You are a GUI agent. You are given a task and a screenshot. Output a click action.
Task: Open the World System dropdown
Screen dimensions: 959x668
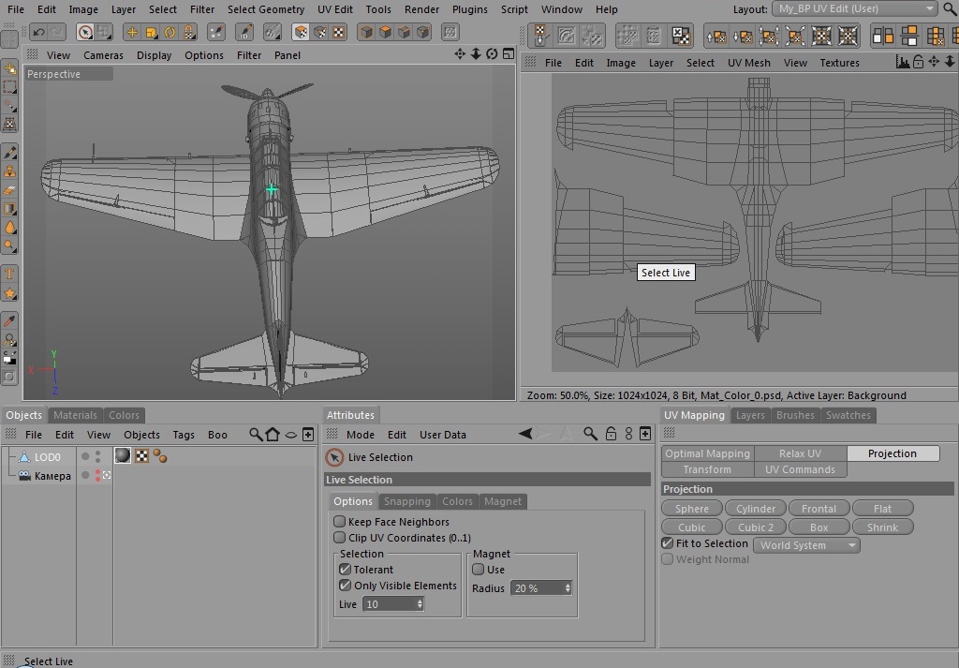tap(806, 545)
